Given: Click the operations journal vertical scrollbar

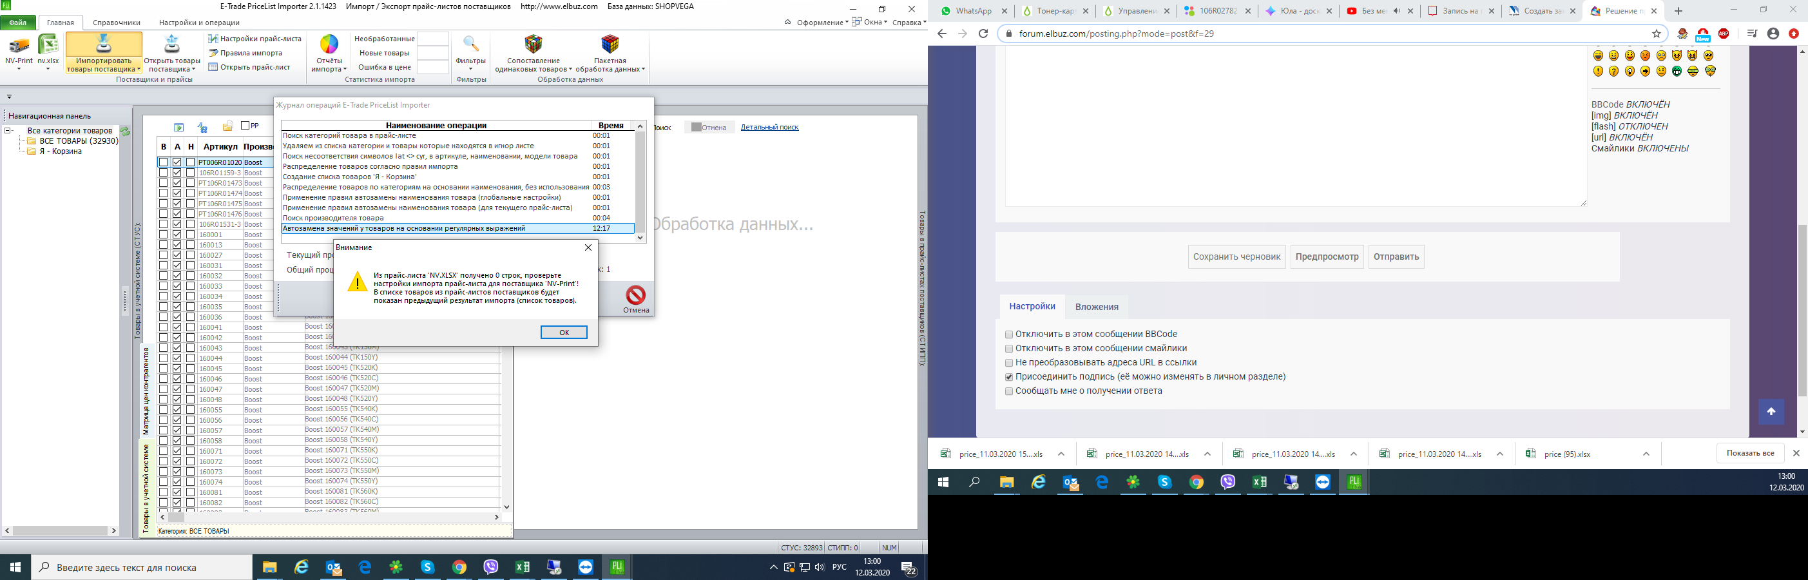Looking at the screenshot, I should pyautogui.click(x=640, y=182).
